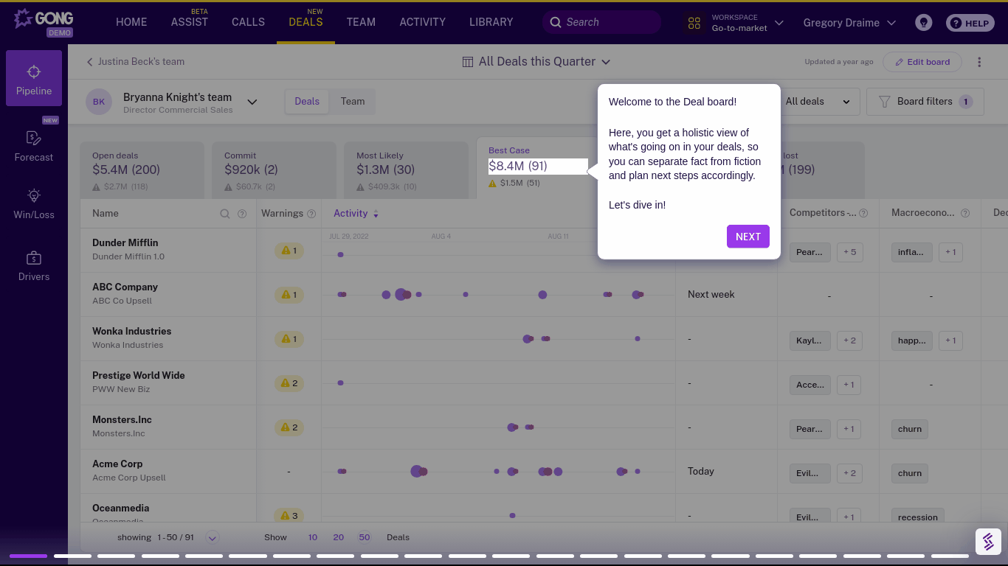
Task: Click NEXT in the welcome tooltip
Action: 748,237
